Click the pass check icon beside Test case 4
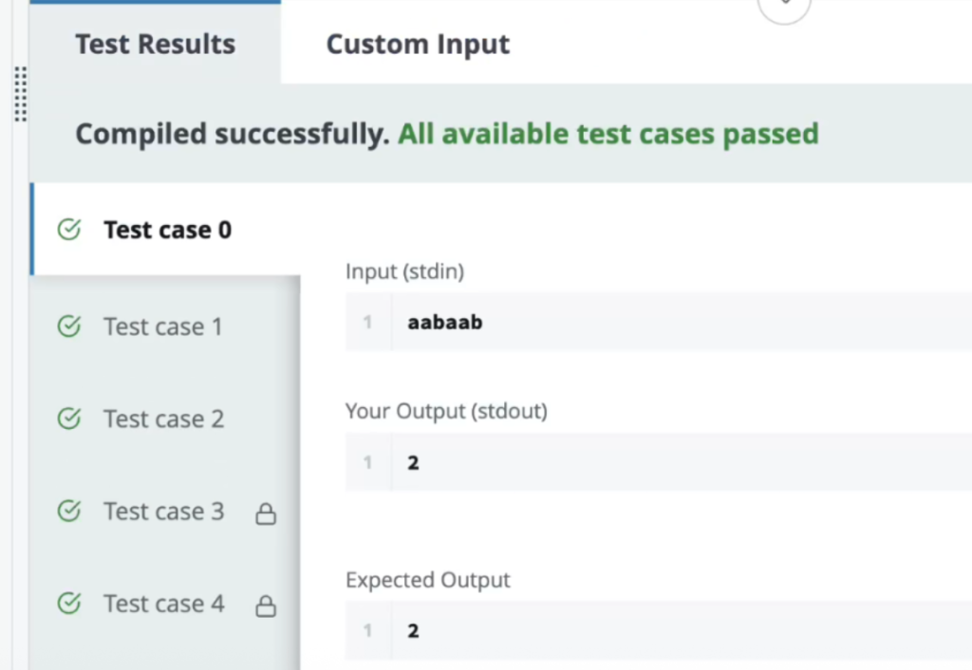Viewport: 972px width, 670px height. [69, 604]
